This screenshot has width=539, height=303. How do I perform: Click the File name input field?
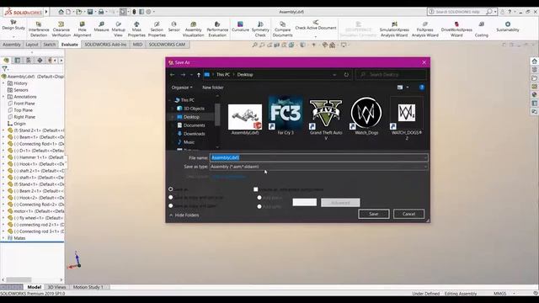[x=317, y=157]
